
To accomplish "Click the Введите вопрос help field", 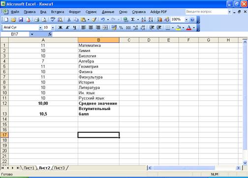I will (x=207, y=12).
